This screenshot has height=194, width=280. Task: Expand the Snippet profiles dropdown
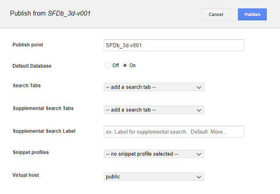click(x=154, y=153)
